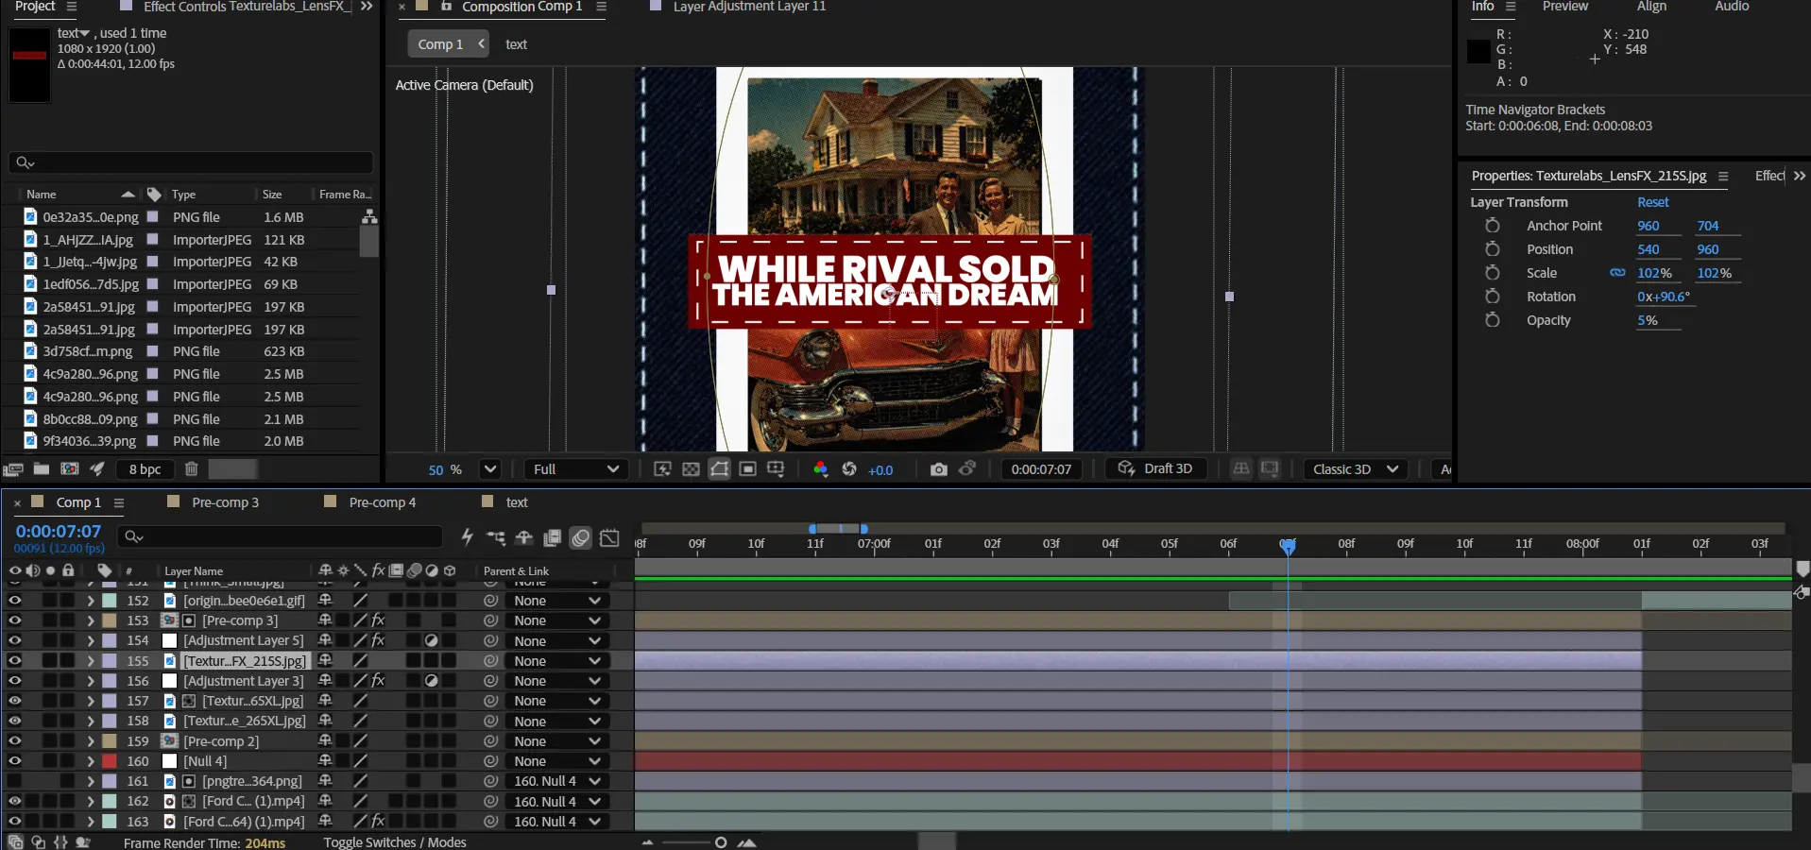
Task: Click the Motion Blur enable icon in timeline
Action: [581, 537]
